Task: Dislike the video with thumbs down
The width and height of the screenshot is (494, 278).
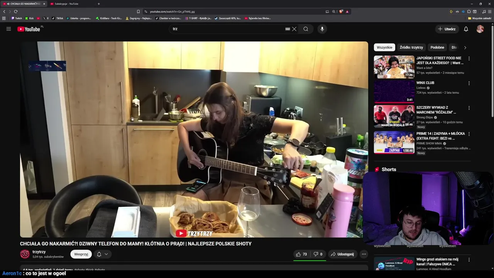Action: (318, 254)
